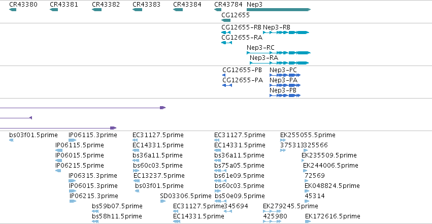Select the bs59b07.5prime EST
Screen dimensions: 432x224
click(x=95, y=212)
